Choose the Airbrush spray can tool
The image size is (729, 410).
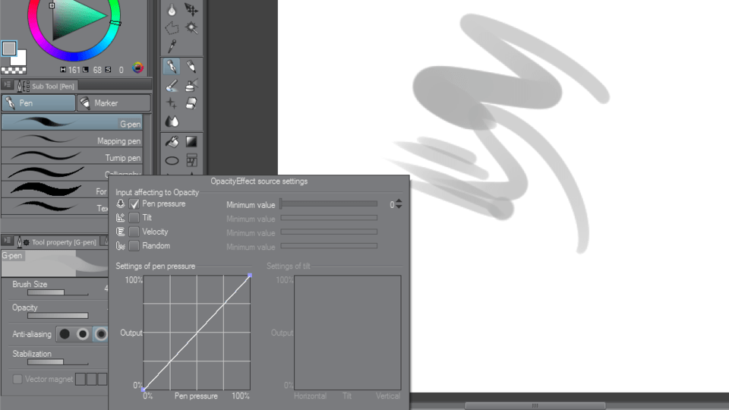(x=191, y=85)
